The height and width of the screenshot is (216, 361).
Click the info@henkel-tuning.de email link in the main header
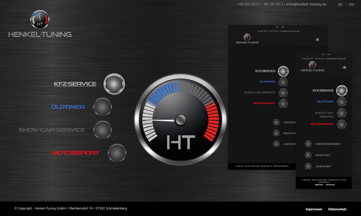306,4
